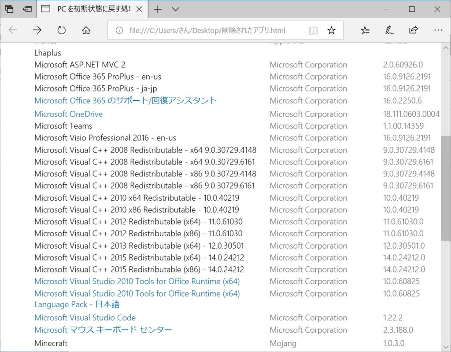Select version number 2.3.188.0
Screen dimensions: 451x352
398,330
